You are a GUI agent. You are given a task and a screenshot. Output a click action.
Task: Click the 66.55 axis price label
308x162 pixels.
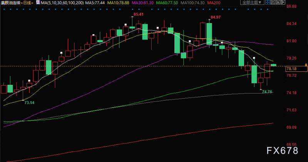pos(291,145)
